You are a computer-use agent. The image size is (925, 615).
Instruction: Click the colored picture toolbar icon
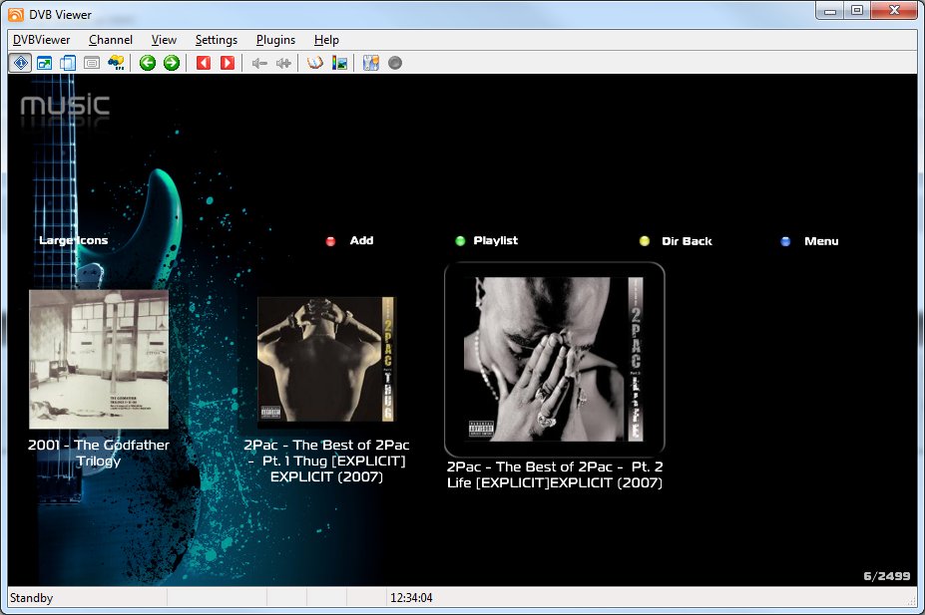pos(340,63)
